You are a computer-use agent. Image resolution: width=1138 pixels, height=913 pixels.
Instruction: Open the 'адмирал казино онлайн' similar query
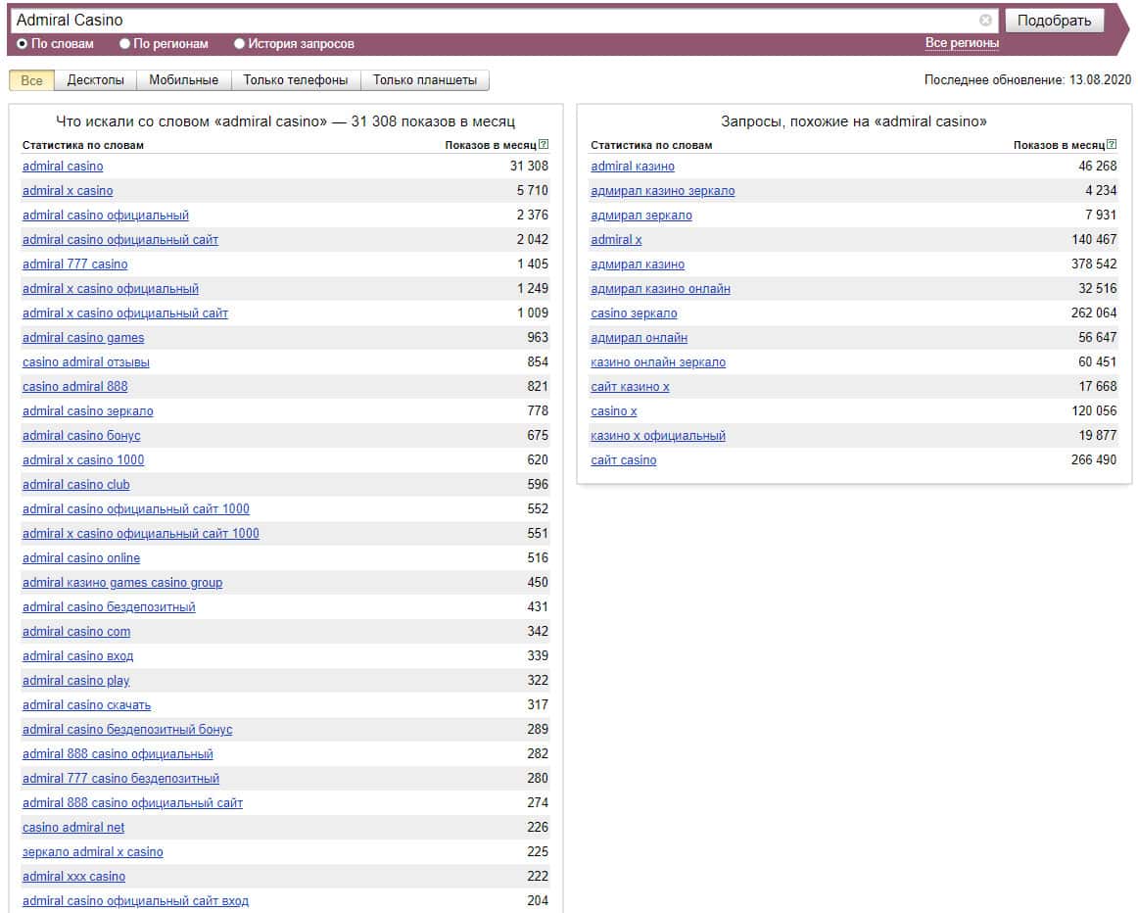(660, 289)
